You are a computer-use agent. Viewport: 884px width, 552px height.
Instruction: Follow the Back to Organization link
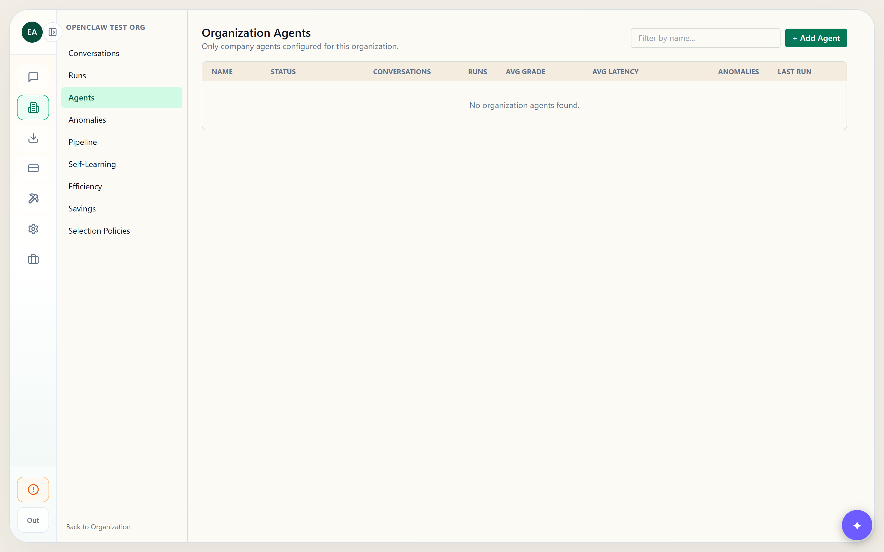coord(98,526)
